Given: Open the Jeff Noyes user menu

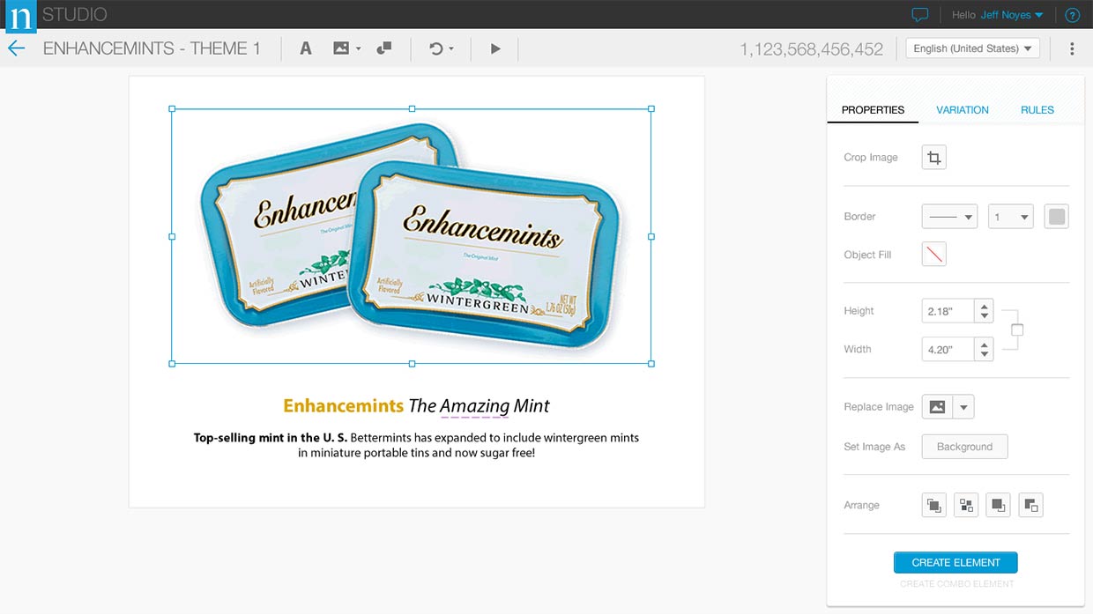Looking at the screenshot, I should click(1012, 15).
